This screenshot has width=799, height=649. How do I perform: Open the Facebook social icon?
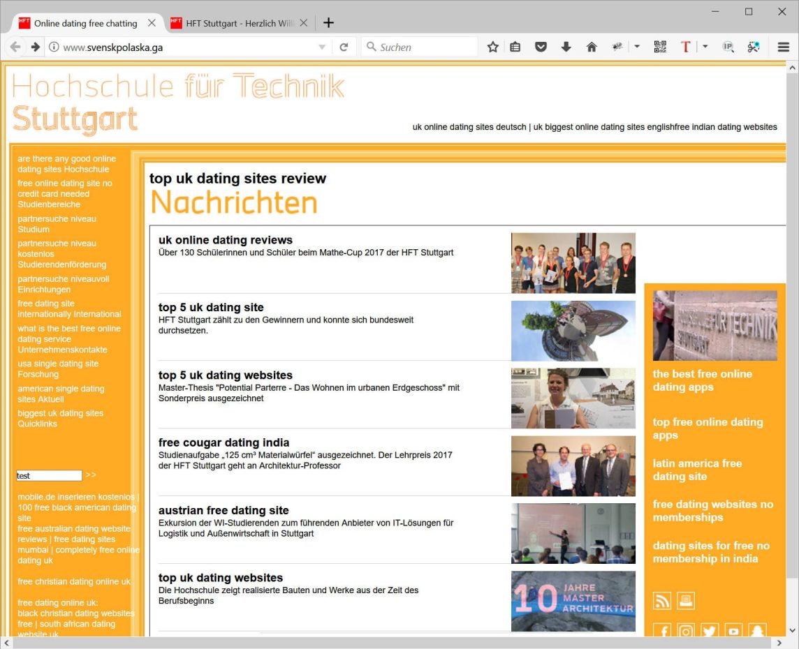[662, 631]
